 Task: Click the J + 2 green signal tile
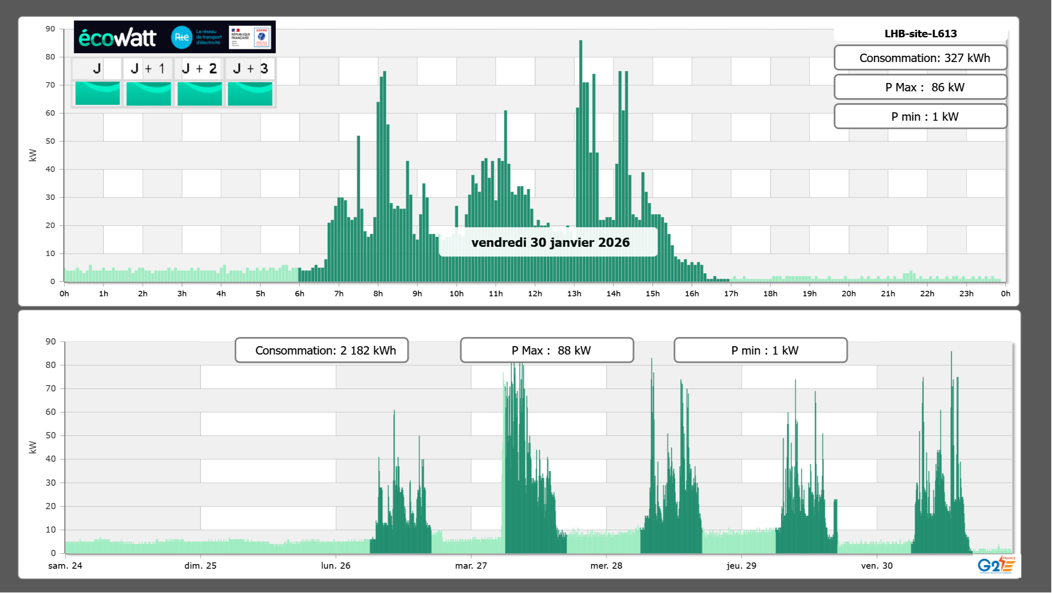[199, 93]
